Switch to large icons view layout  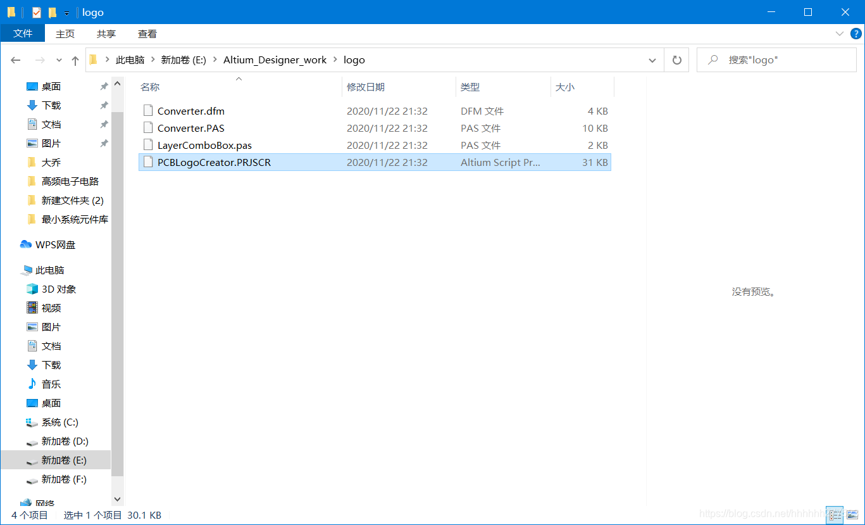click(851, 514)
